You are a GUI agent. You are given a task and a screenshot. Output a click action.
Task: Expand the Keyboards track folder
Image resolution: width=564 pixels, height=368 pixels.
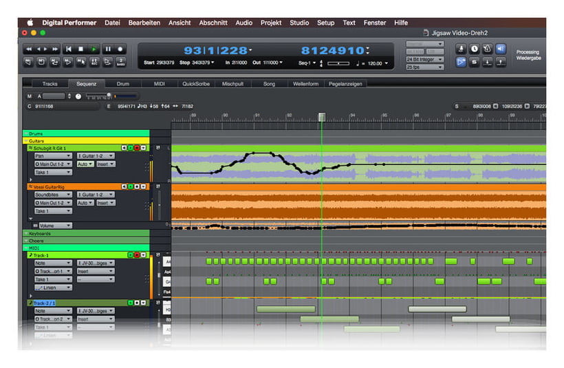(x=26, y=233)
